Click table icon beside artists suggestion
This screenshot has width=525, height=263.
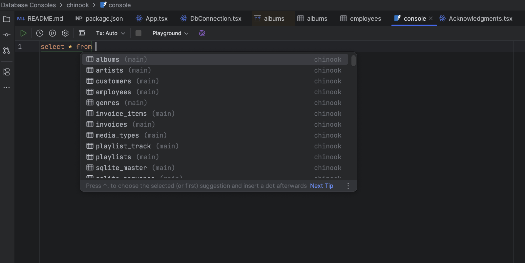point(90,70)
